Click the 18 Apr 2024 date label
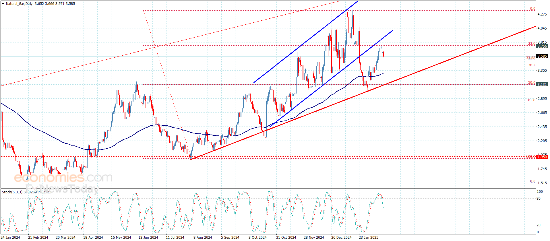The width and height of the screenshot is (550, 241). (x=93, y=237)
